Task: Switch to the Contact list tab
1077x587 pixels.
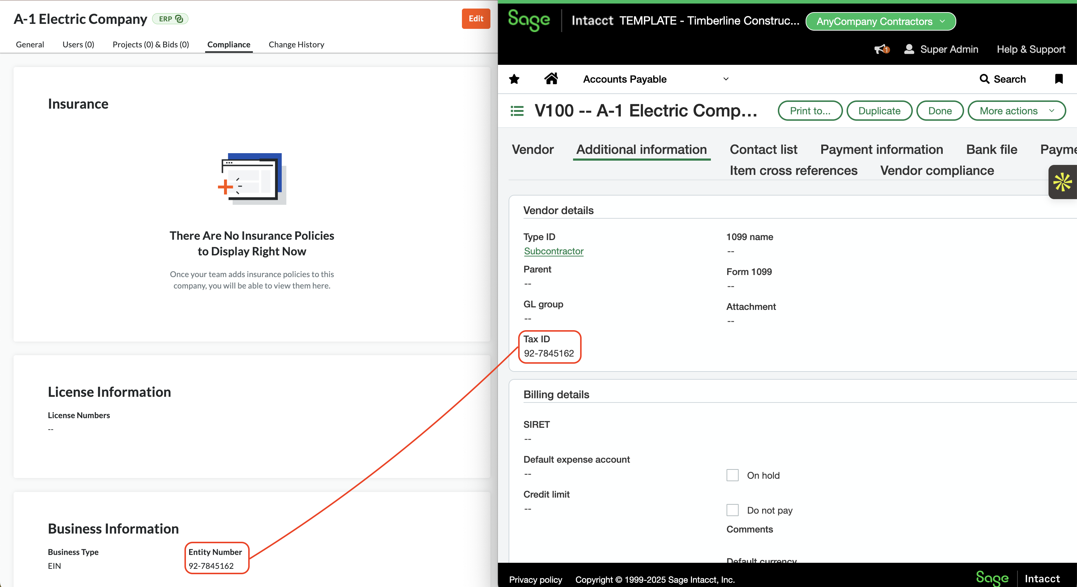Action: tap(763, 149)
